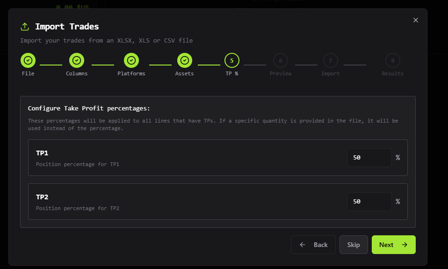Focus the TP1 percentage input field

(369, 158)
